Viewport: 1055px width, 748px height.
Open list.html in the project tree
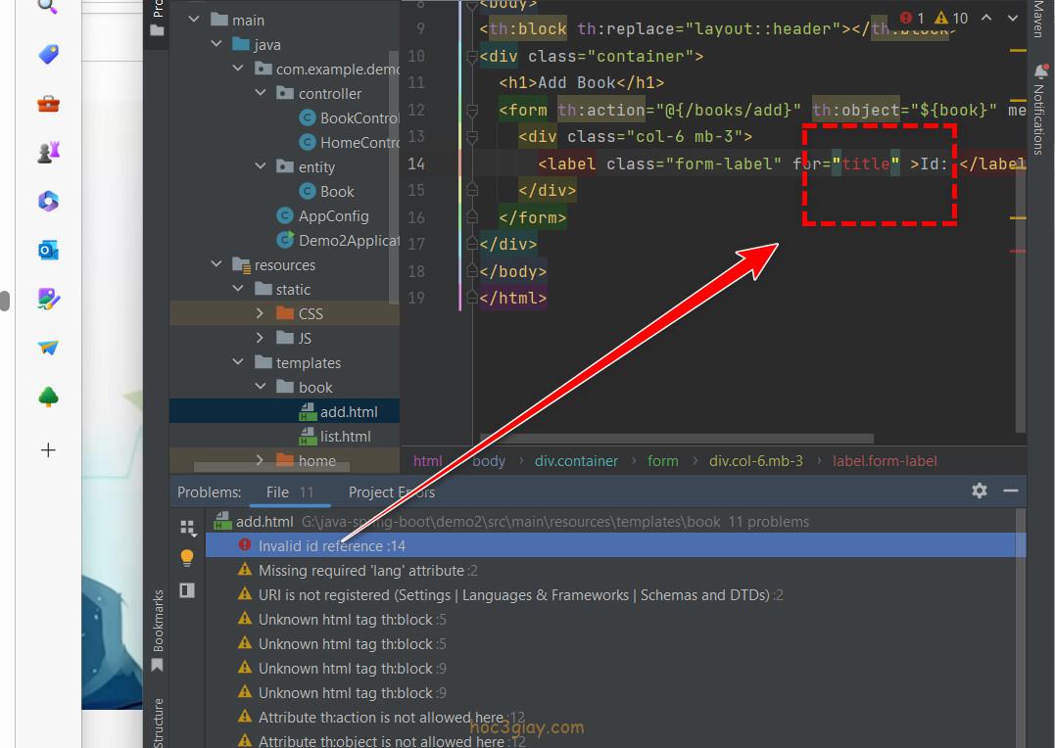(x=345, y=437)
